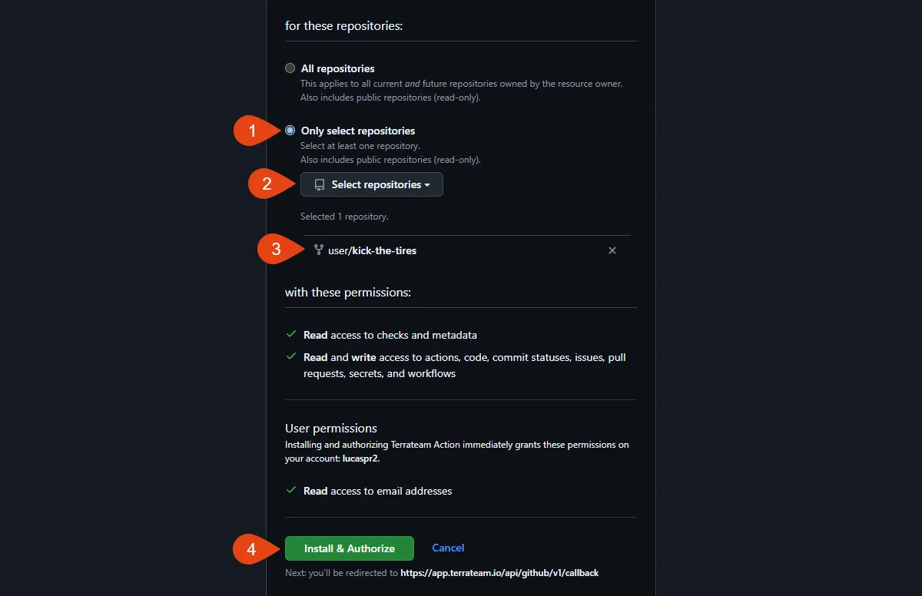This screenshot has width=922, height=596.
Task: Click the checkmark beside checks and metadata access
Action: pyautogui.click(x=291, y=335)
